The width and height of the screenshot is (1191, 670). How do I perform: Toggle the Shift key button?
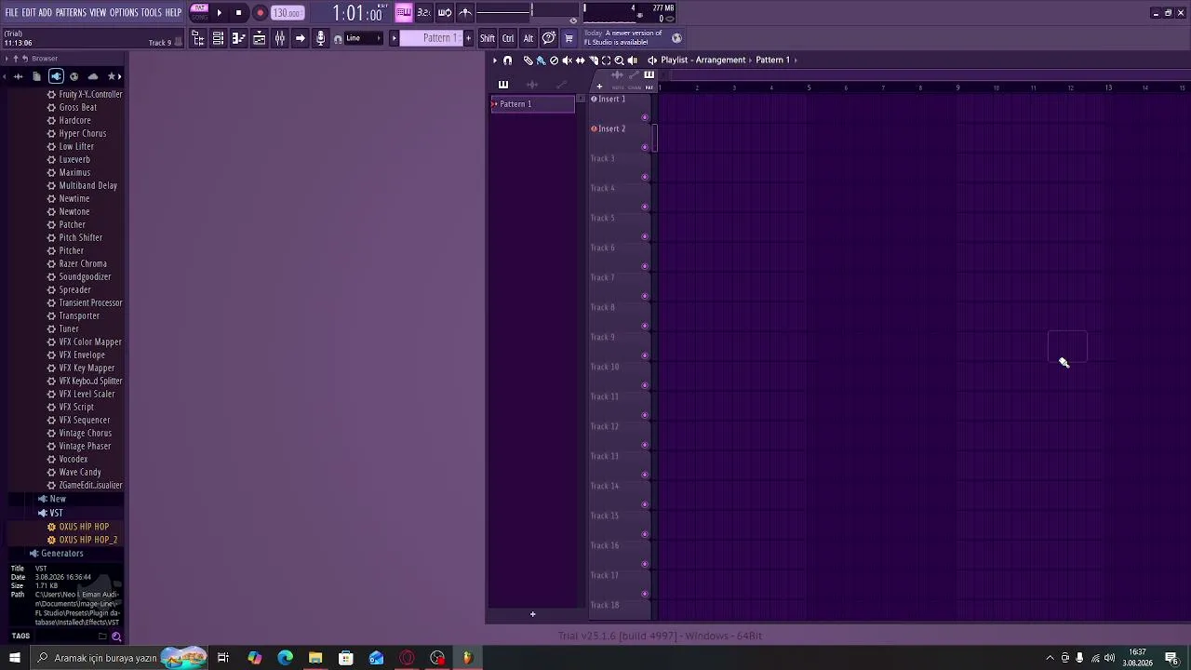(488, 38)
